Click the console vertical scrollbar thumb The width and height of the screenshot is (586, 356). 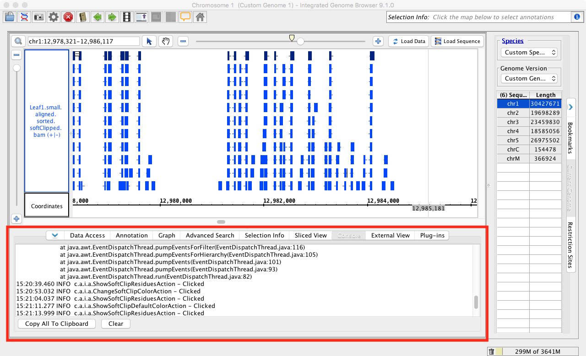pos(476,302)
